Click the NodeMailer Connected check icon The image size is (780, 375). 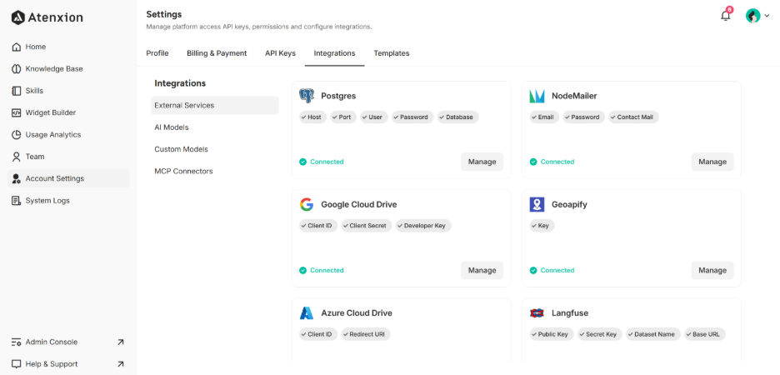[x=533, y=162]
